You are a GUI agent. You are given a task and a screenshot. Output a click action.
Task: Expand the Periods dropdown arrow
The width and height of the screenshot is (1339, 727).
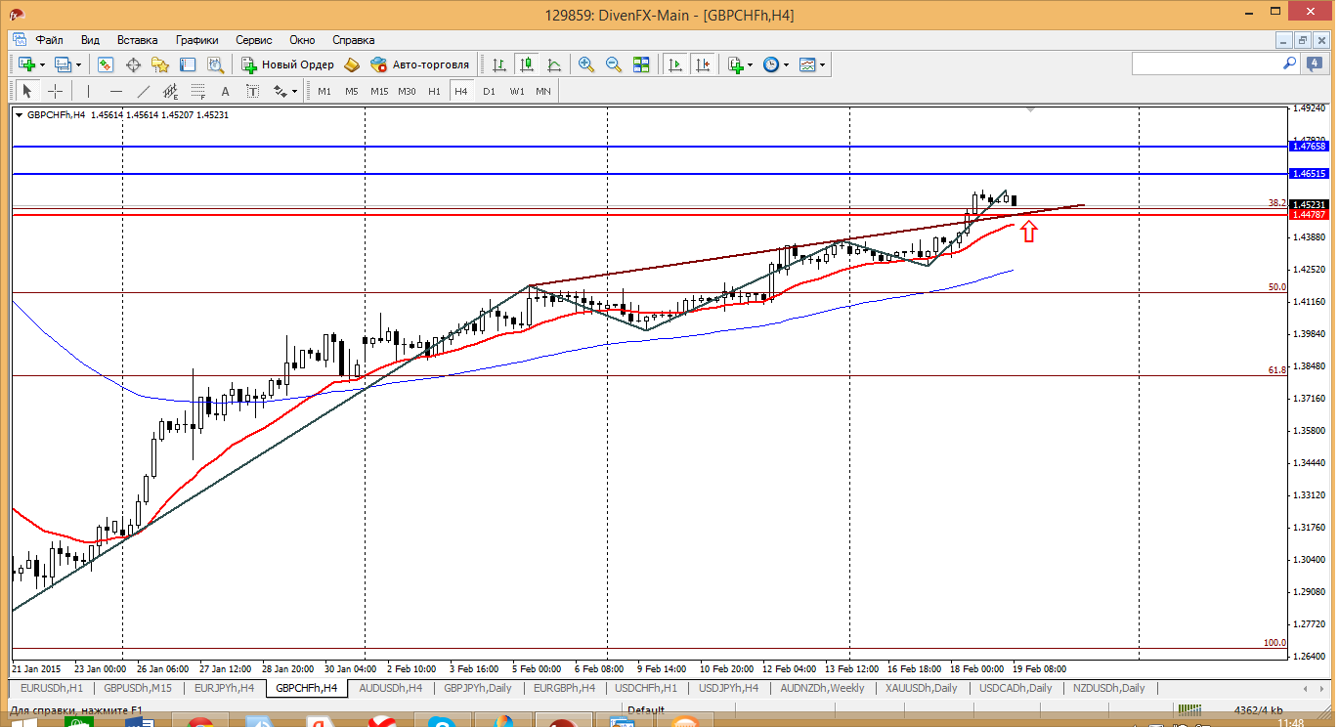pos(786,64)
